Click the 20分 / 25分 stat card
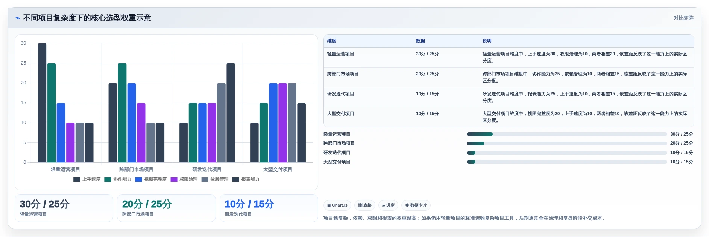709x237 pixels. [166, 208]
